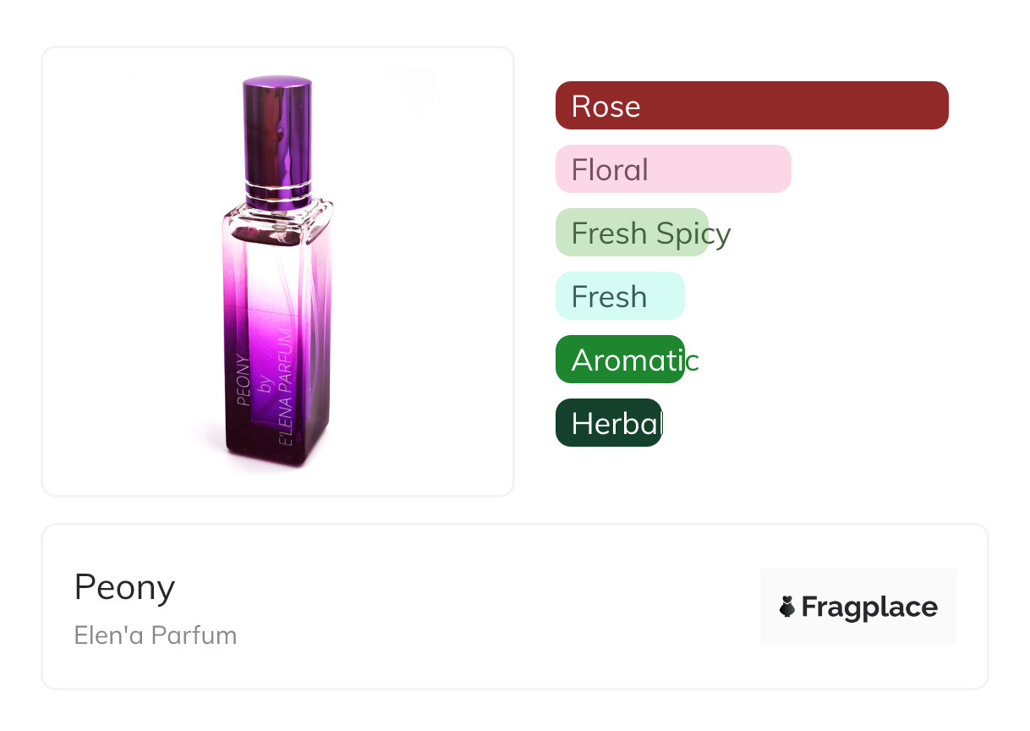
Task: Choose the Fresh Spicy accord bar
Action: [632, 233]
